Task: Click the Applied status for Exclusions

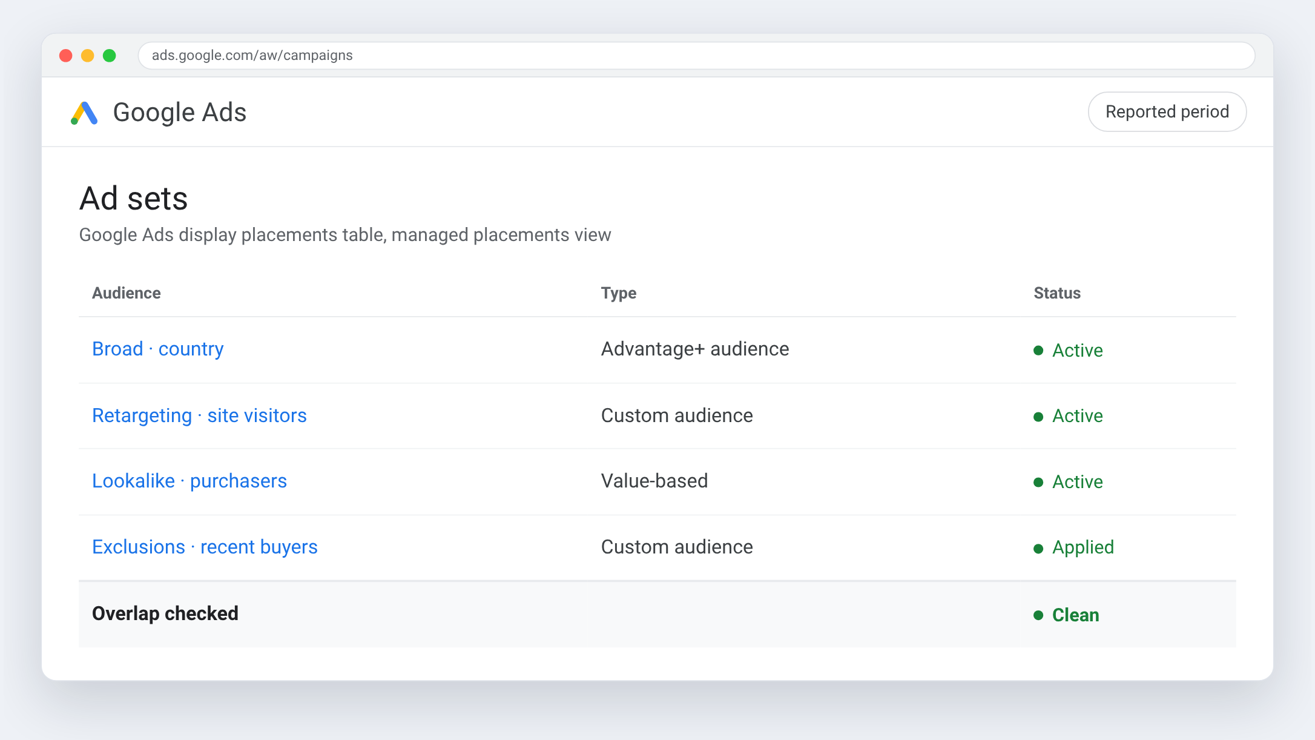Action: [x=1073, y=548]
